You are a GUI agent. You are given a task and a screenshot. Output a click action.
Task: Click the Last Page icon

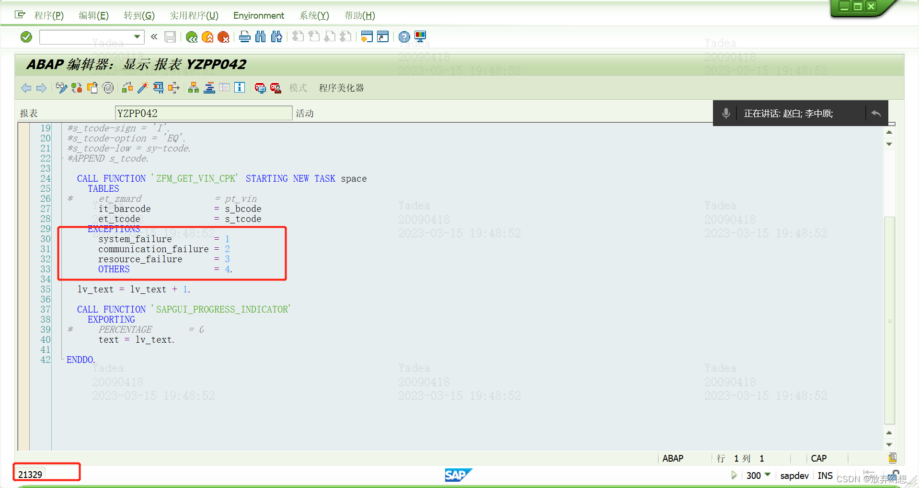345,36
